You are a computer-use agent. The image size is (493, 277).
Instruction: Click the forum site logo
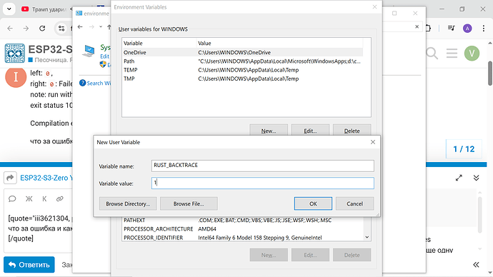pos(15,54)
